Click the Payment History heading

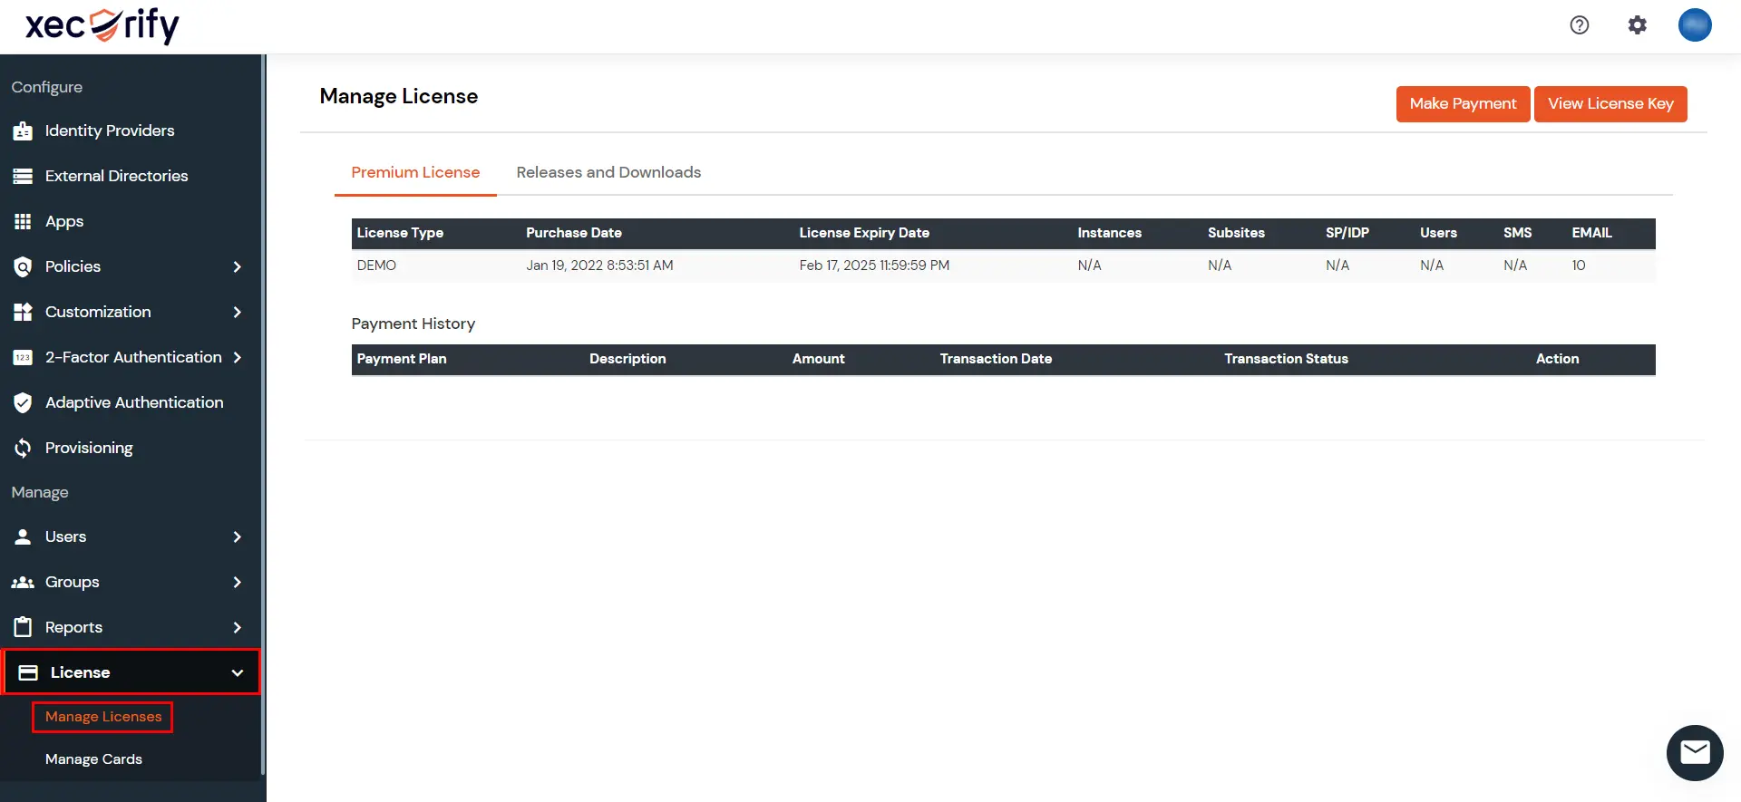click(x=413, y=324)
